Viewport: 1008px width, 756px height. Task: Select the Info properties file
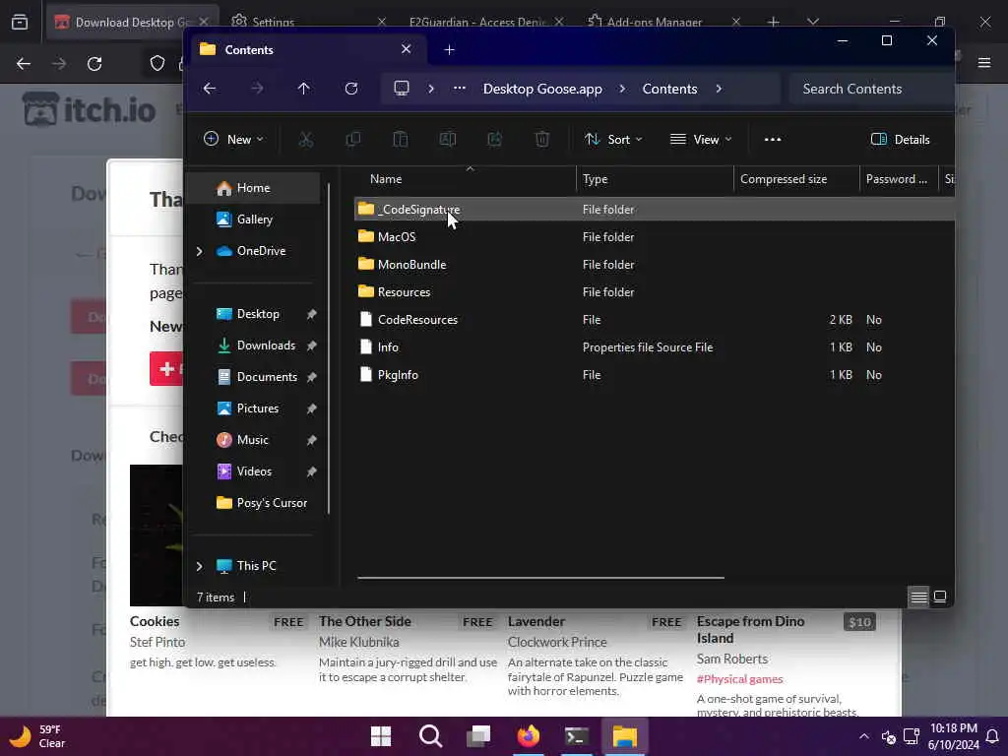pyautogui.click(x=654, y=347)
